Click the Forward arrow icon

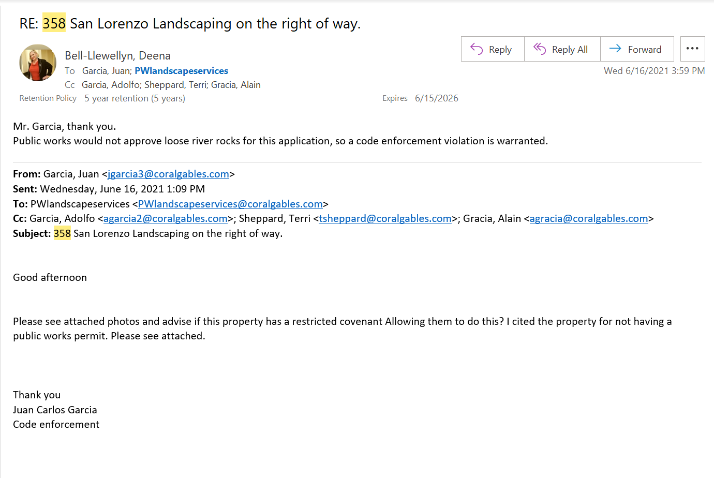pyautogui.click(x=615, y=49)
